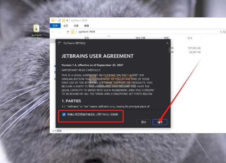This screenshot has height=163, width=226.
Task: Click the refresh icon in address bar
Action: [x=224, y=32]
